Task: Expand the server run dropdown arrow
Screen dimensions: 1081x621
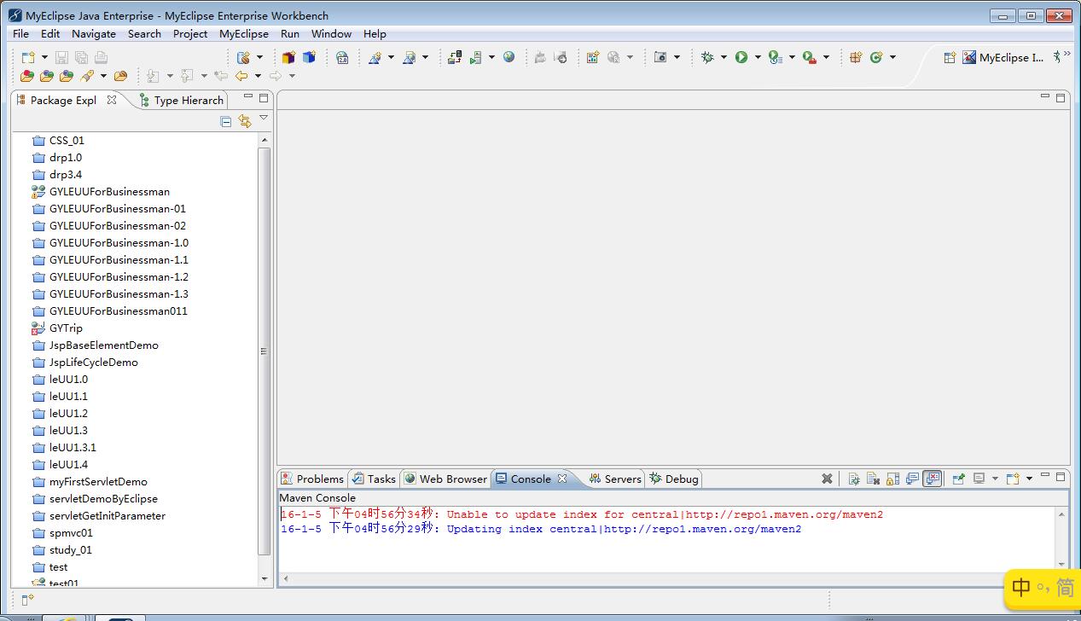Action: click(491, 57)
